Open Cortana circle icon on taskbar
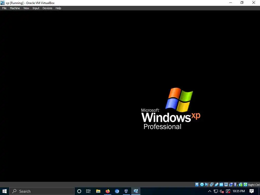 (x=79, y=191)
